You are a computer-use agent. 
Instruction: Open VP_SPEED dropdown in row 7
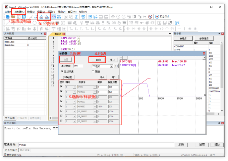95,122
